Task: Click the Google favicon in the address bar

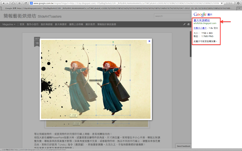Action: [31, 3]
